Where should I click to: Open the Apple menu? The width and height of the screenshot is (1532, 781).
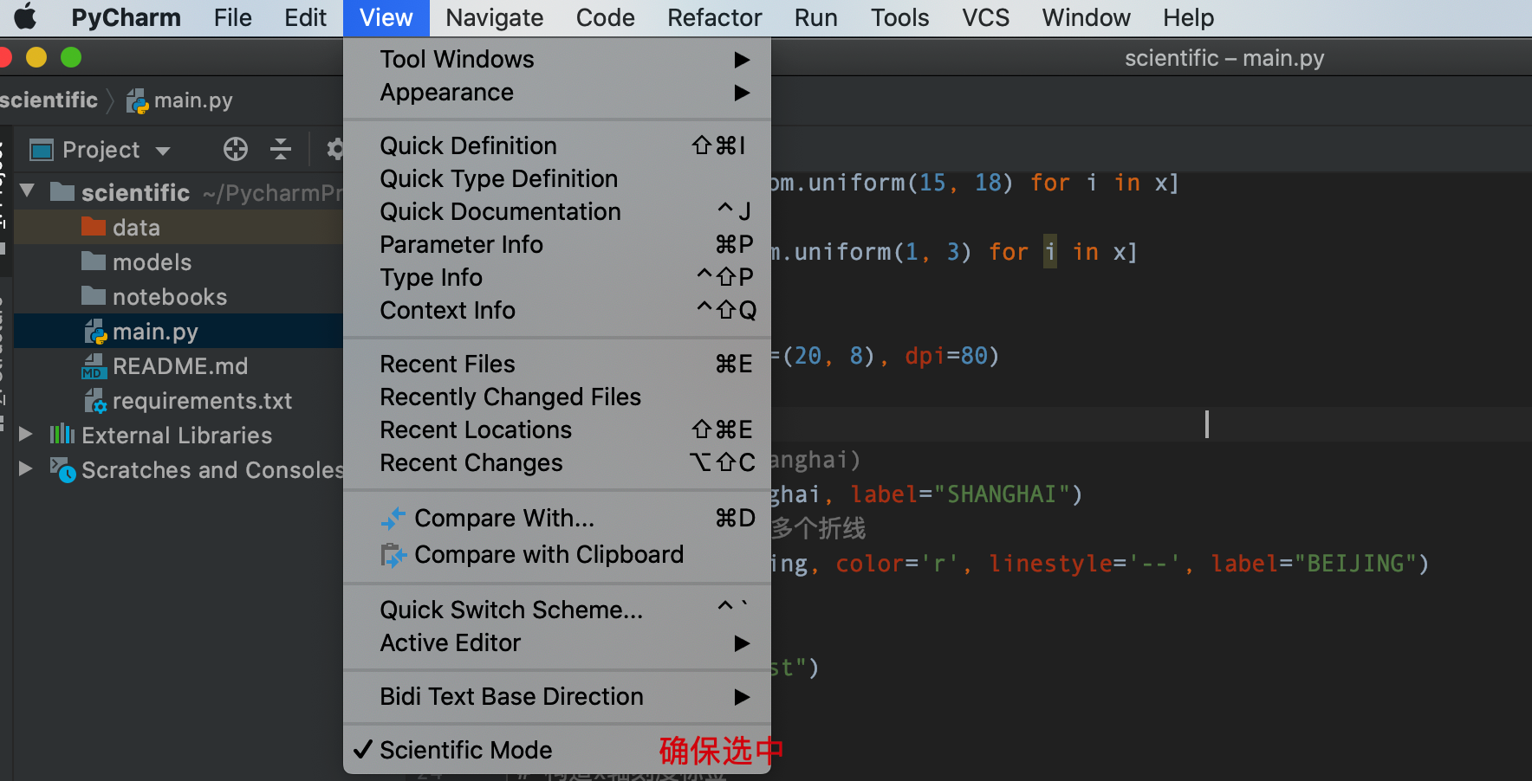(x=25, y=17)
